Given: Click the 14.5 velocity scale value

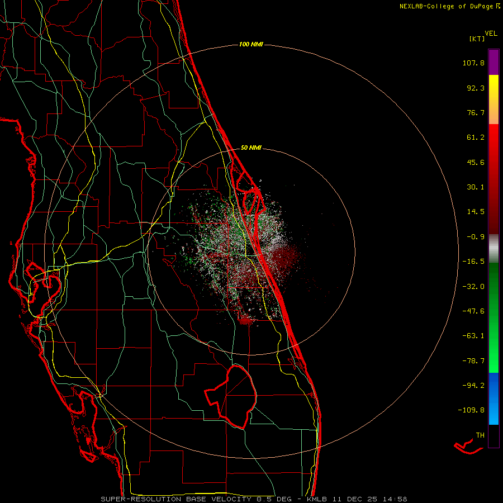Looking at the screenshot, I should (x=476, y=212).
